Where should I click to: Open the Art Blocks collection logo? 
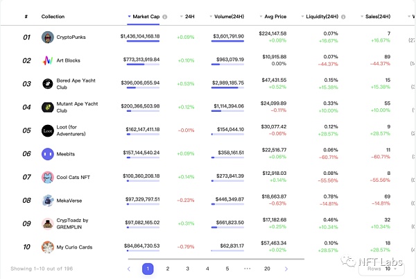point(47,60)
